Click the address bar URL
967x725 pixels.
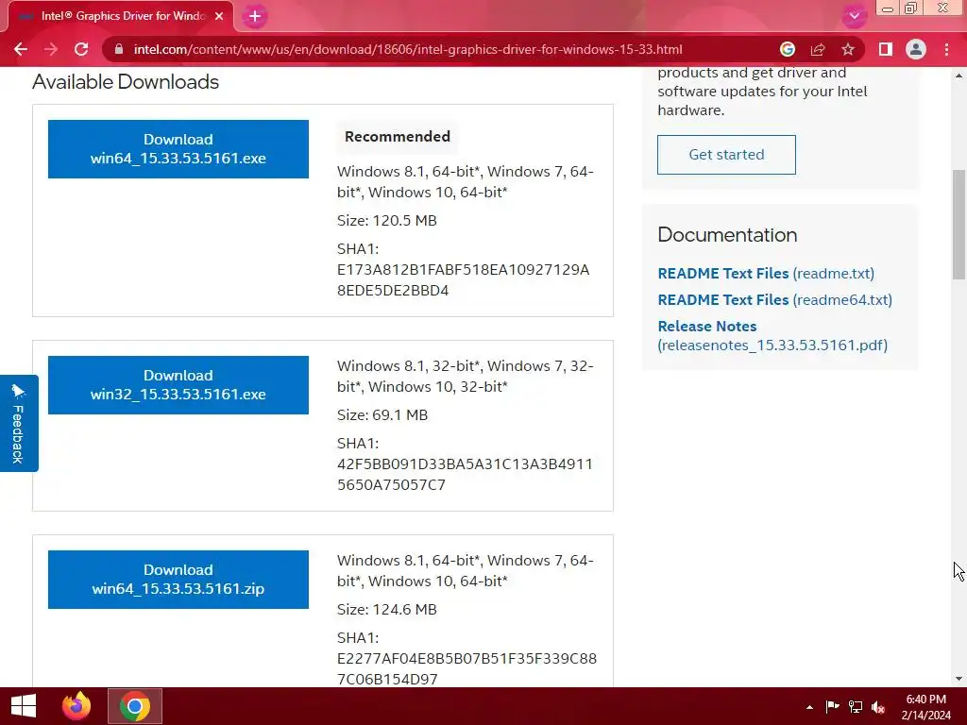point(408,49)
